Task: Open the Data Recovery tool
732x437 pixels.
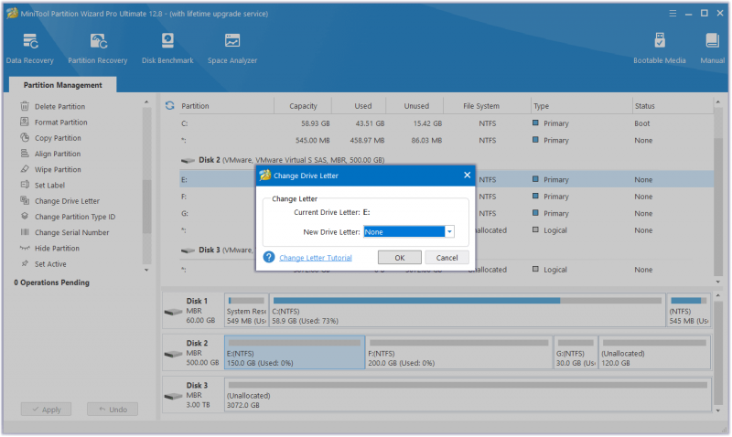Action: [30, 48]
